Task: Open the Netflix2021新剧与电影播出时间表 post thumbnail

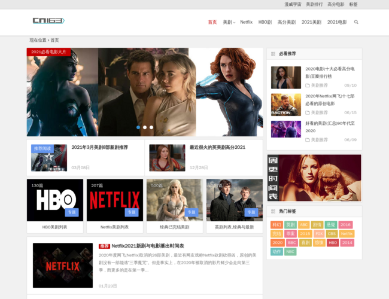Action: click(63, 266)
